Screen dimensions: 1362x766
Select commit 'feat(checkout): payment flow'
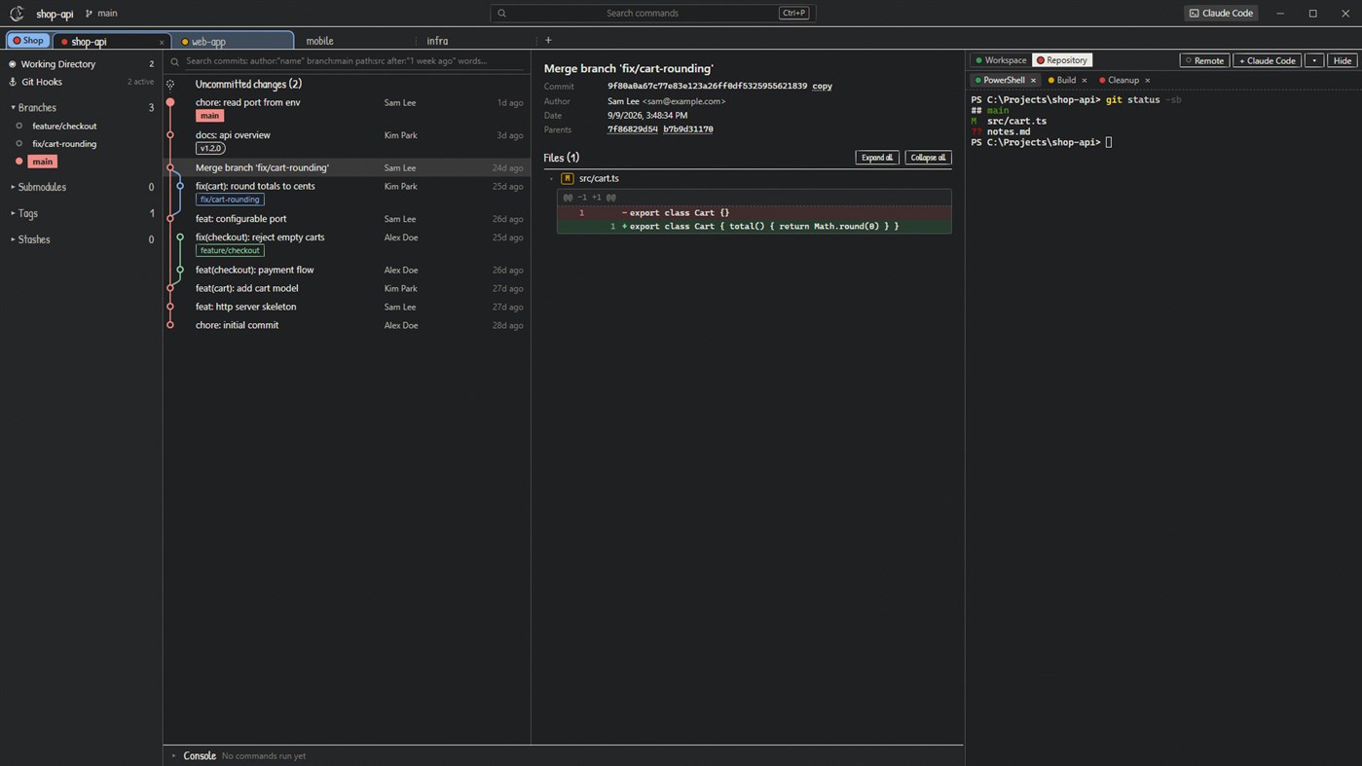pos(348,270)
